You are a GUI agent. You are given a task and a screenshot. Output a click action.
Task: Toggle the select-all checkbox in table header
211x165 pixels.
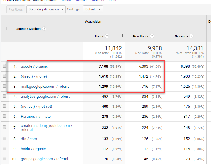[5, 28]
